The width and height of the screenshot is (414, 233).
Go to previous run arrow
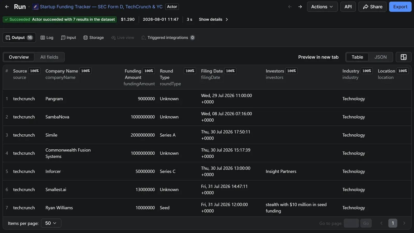tap(290, 7)
